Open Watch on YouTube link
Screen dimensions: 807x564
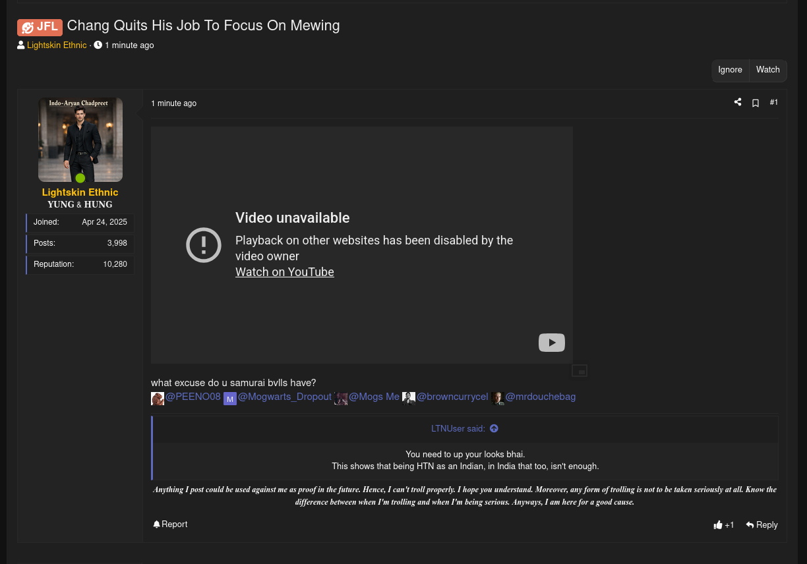pyautogui.click(x=284, y=272)
